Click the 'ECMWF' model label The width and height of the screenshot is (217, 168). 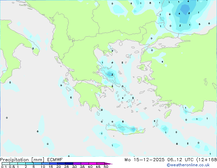pos(55,160)
